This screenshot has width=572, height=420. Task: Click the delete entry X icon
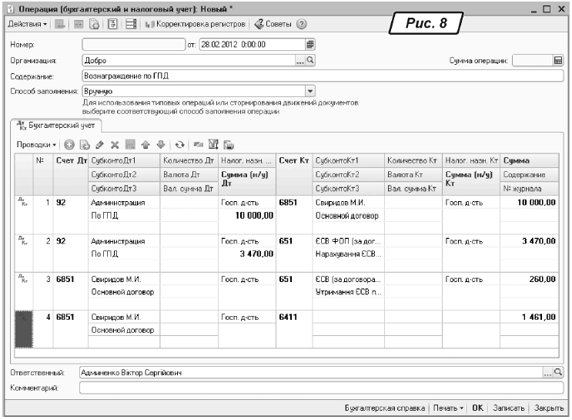[114, 144]
